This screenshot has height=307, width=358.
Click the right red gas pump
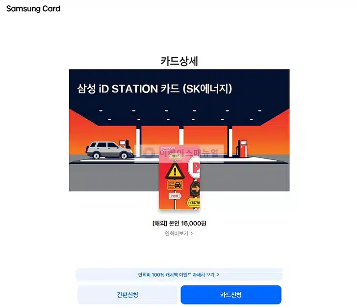(x=242, y=149)
